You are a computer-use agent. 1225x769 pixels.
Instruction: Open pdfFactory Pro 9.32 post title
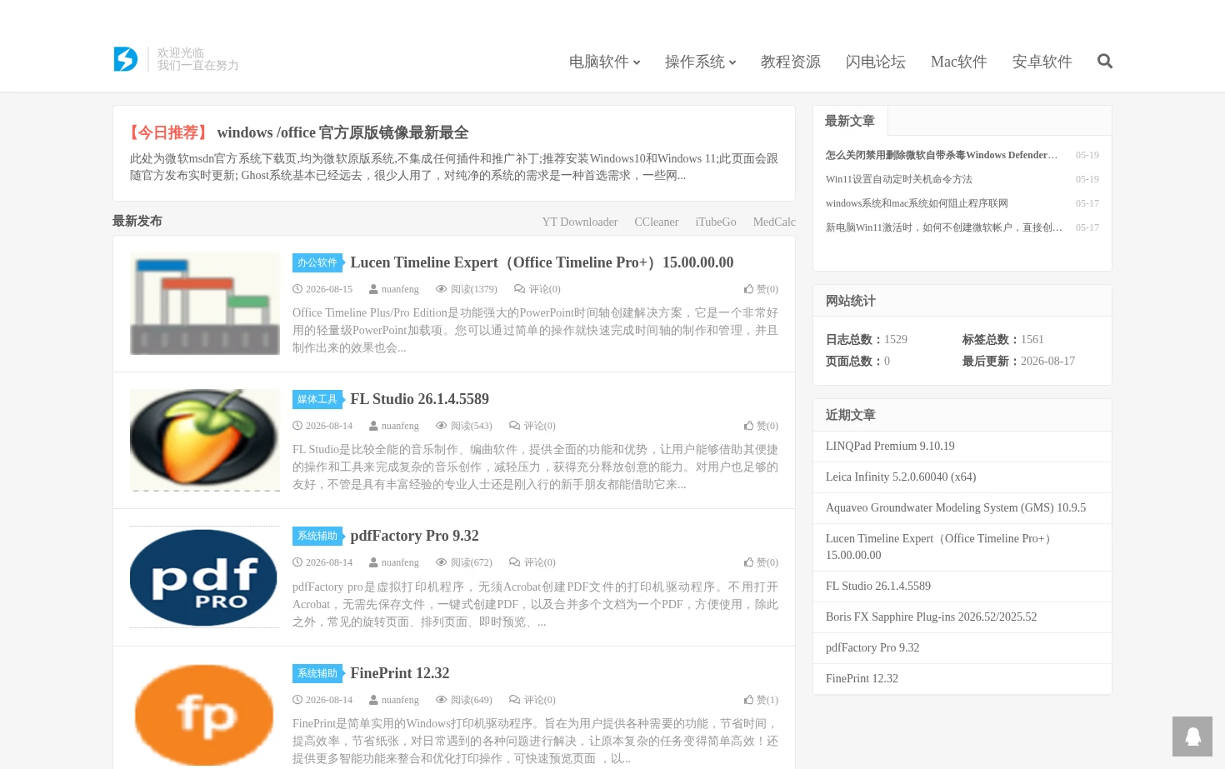pos(414,536)
